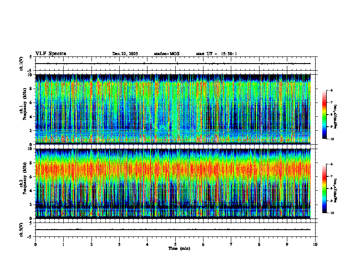Click the "VLF Spectra" plot title
This screenshot has width=355, height=274.
(51, 54)
